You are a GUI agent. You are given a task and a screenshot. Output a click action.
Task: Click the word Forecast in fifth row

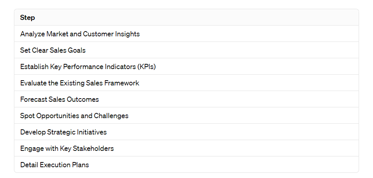point(34,99)
